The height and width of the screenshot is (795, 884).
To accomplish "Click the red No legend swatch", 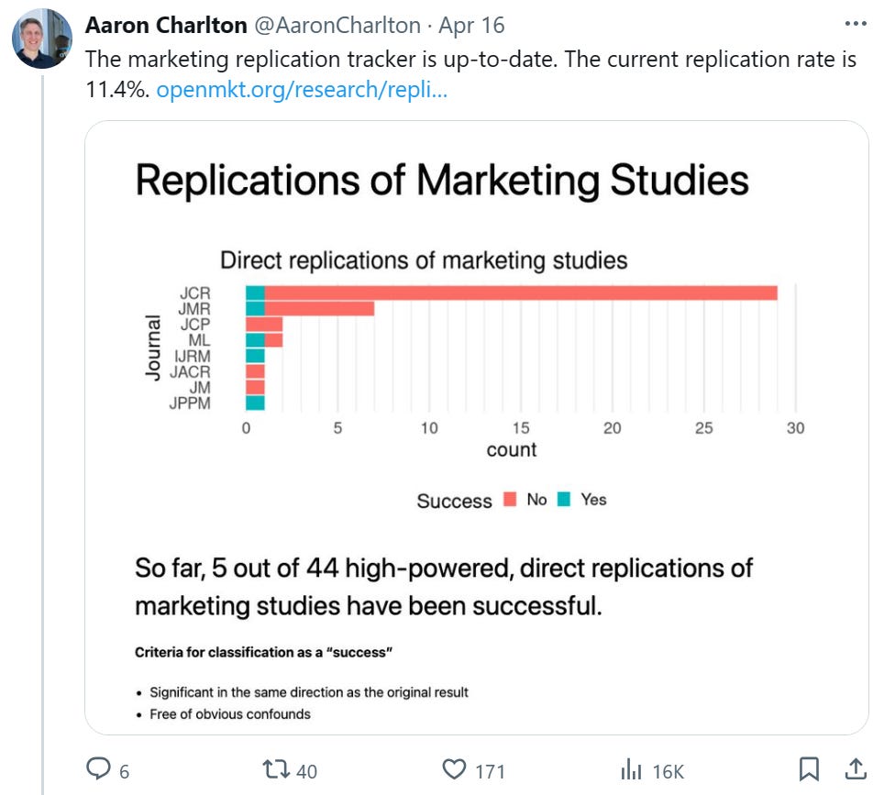I will [510, 499].
